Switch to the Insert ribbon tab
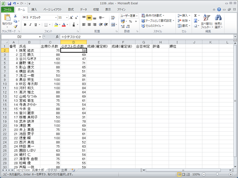The width and height of the screenshot is (238, 178). [x=34, y=10]
